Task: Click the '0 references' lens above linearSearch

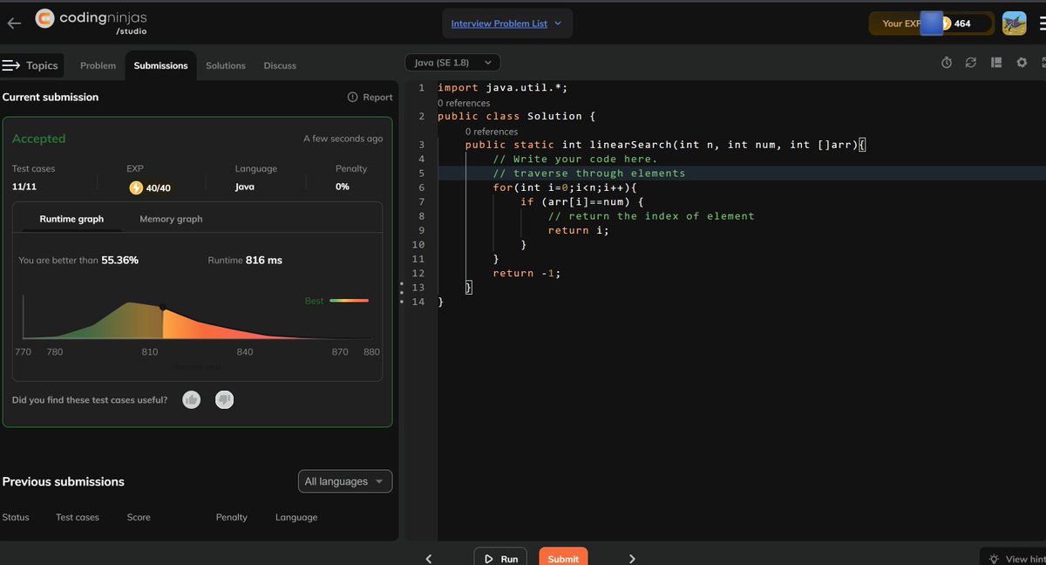Action: [492, 132]
